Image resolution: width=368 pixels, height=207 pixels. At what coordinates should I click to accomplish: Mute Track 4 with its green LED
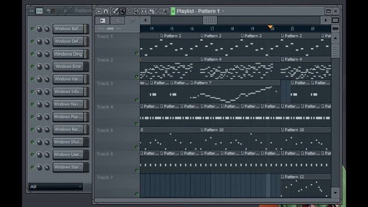137,124
